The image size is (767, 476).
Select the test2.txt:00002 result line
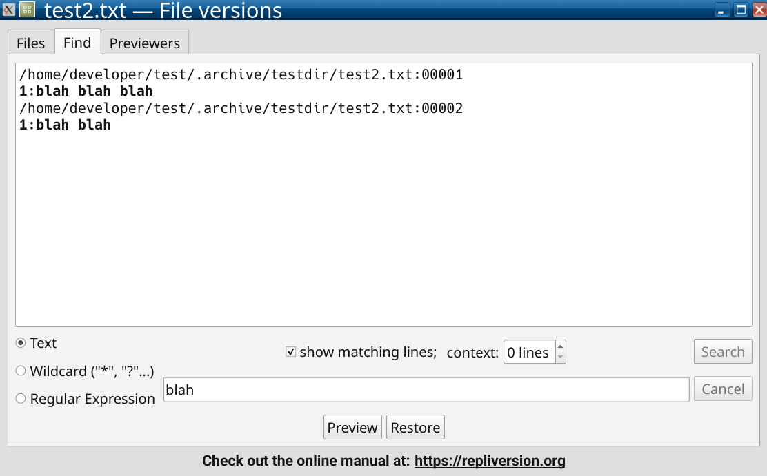(x=241, y=108)
